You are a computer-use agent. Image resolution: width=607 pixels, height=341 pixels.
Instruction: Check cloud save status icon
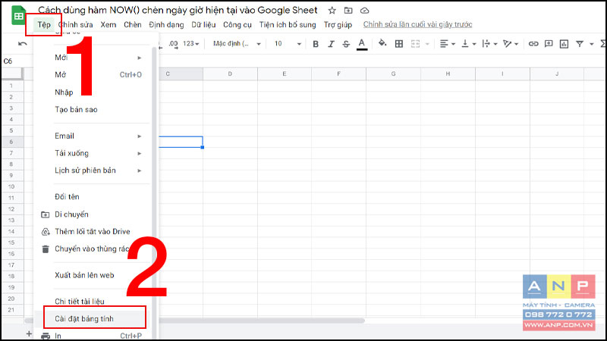coord(364,11)
